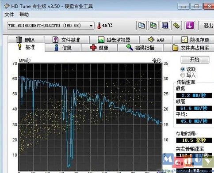Viewport: 214px width, 173px height.
Task: Select the 读取 read radio button
Action: 183,69
